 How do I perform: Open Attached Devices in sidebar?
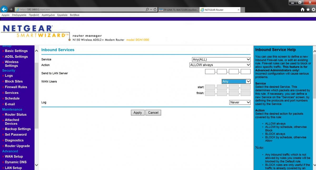tap(12, 122)
